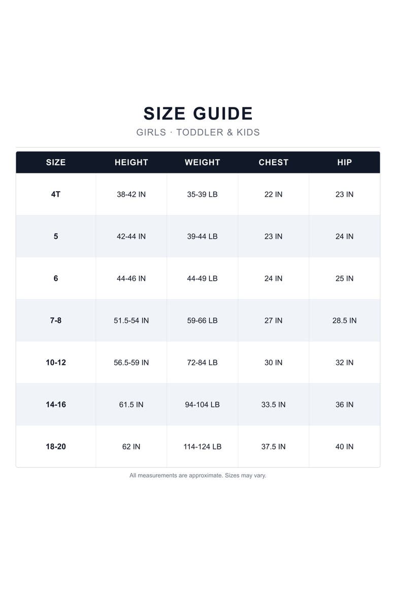Viewport: 396px width, 595px height.
Task: Click the HEIGHT column header
Action: pos(131,162)
